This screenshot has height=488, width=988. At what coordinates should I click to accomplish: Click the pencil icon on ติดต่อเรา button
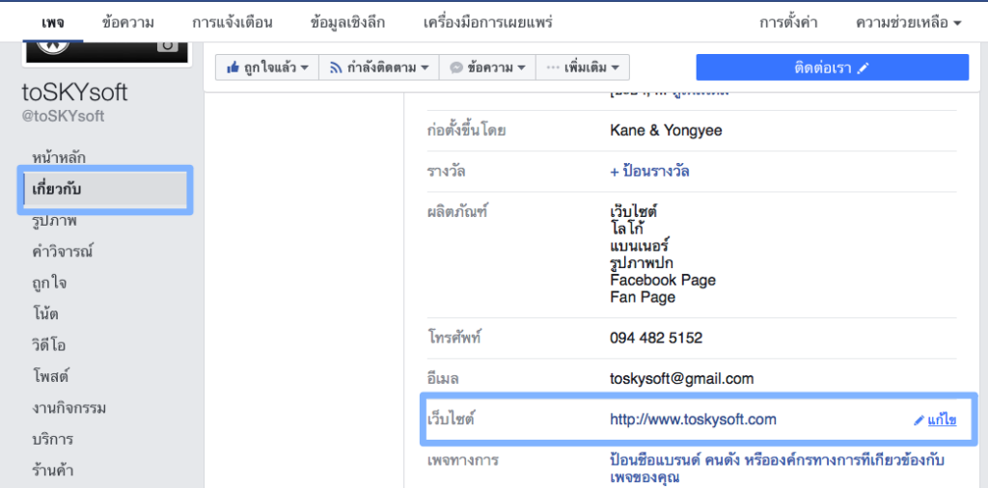pyautogui.click(x=864, y=68)
